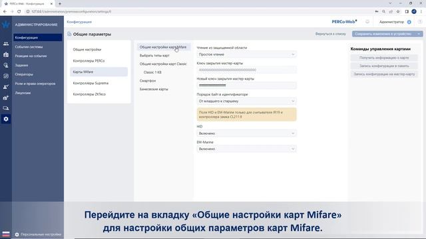The image size is (426, 239).
Task: Open a new browser tab
Action: point(60,4)
